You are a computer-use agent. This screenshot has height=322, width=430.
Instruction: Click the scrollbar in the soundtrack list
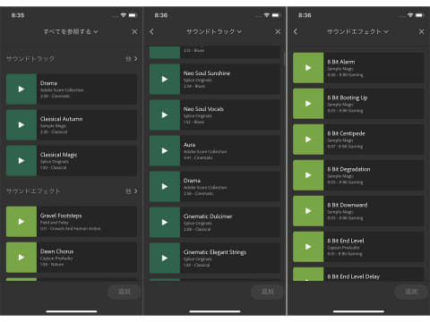point(284,58)
